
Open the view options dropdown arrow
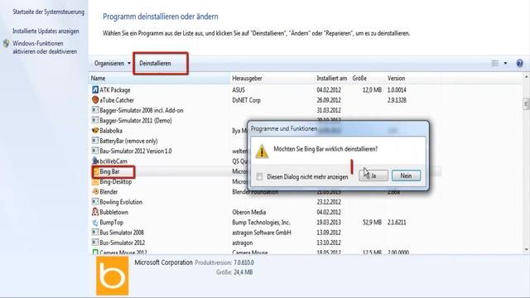pos(505,63)
